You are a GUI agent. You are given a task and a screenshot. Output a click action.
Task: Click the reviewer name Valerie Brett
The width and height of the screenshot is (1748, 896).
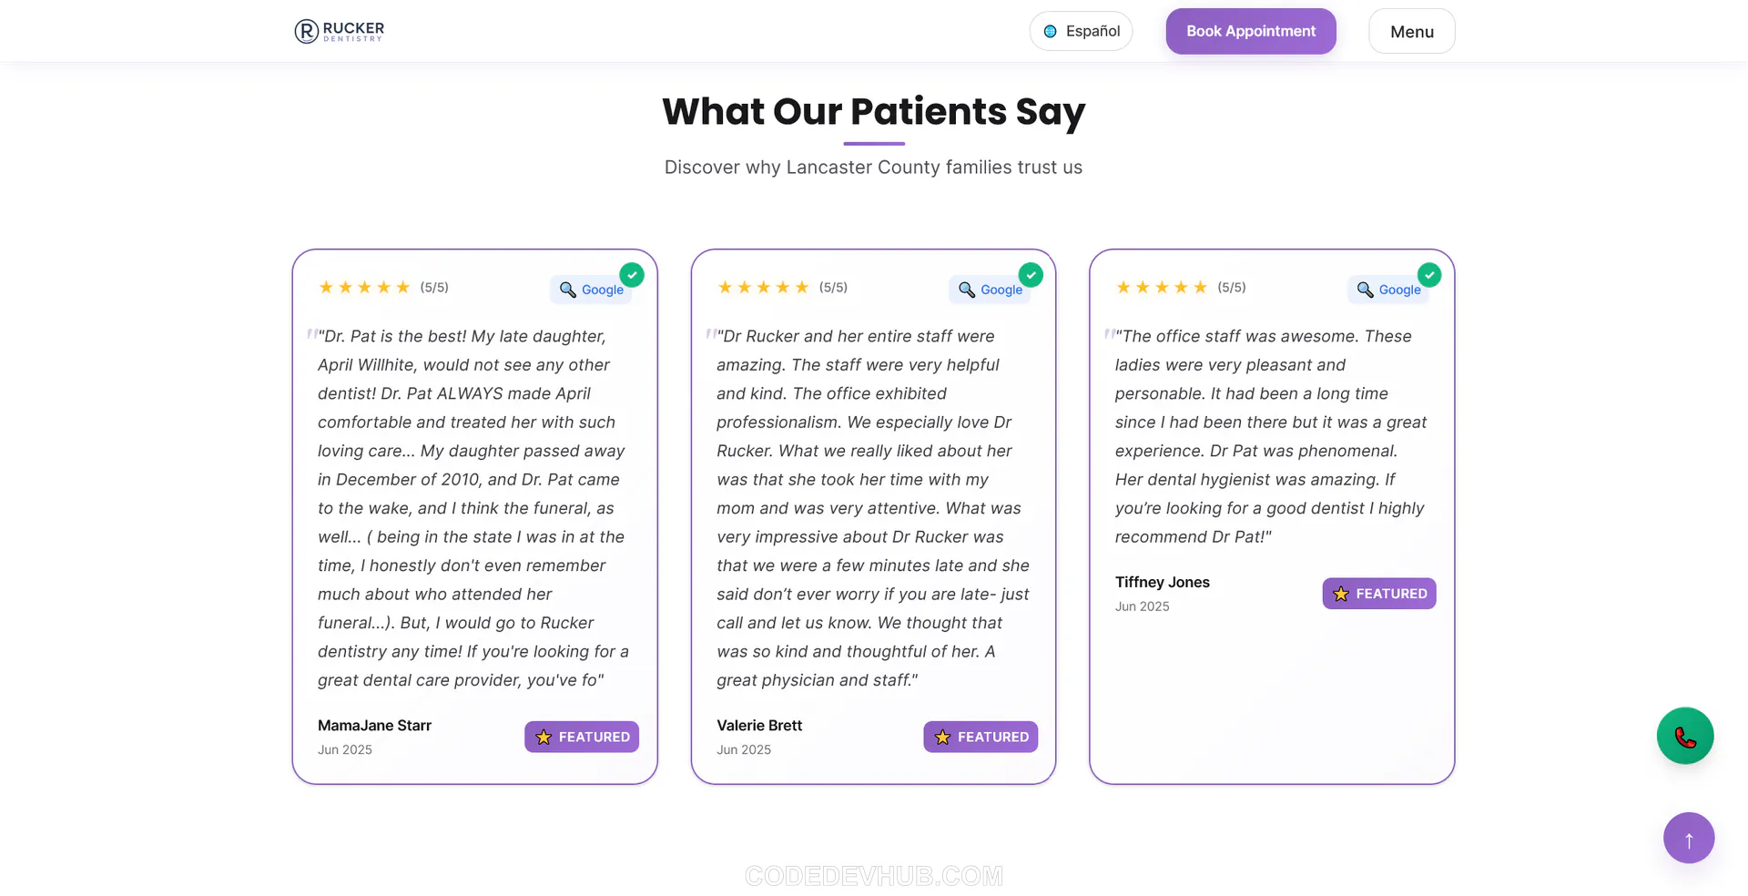[759, 726]
